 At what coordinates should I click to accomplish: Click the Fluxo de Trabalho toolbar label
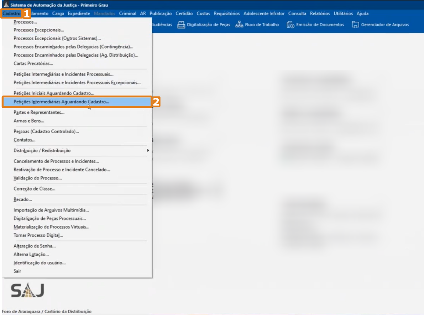coord(262,25)
